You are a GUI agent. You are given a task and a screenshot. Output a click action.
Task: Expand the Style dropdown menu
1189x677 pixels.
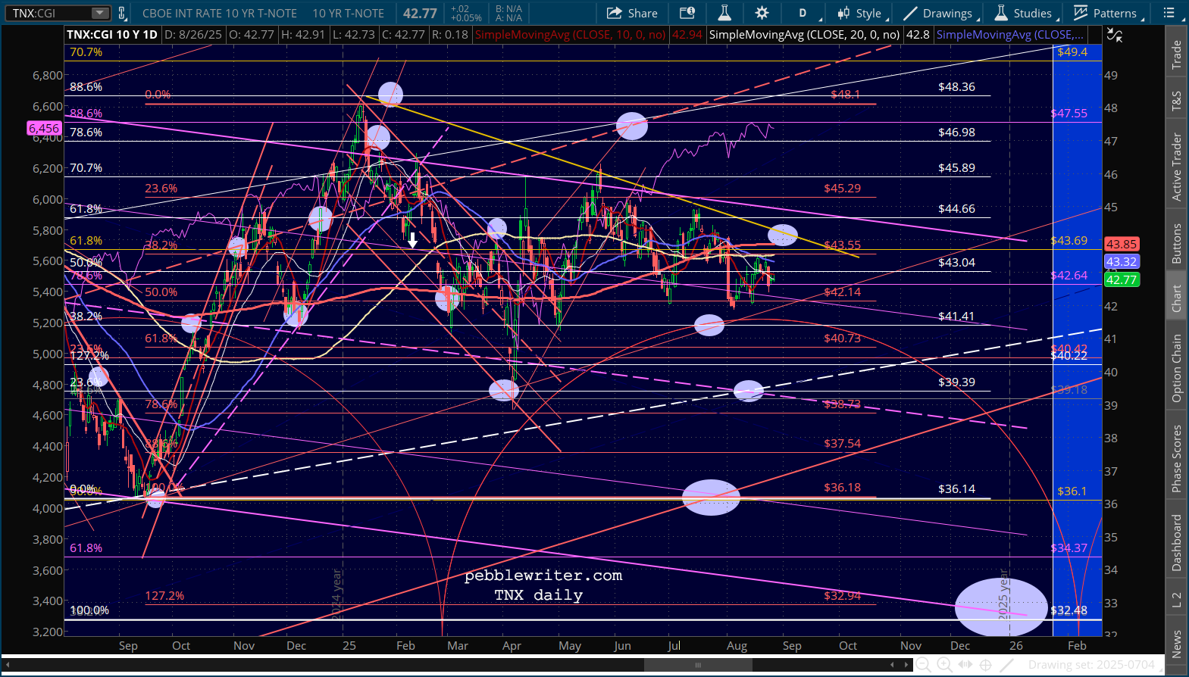pyautogui.click(x=861, y=13)
